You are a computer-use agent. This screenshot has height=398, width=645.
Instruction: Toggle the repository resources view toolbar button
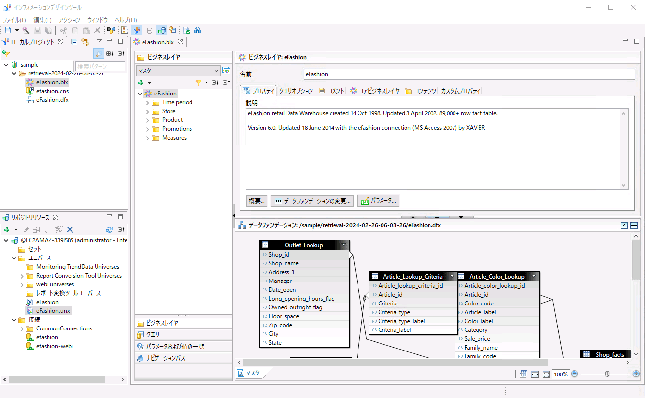(x=161, y=30)
